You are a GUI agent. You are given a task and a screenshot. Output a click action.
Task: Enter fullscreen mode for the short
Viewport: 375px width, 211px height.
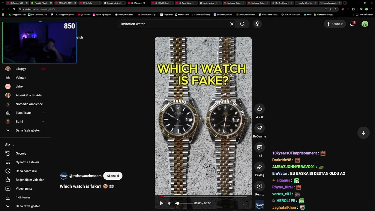click(245, 203)
